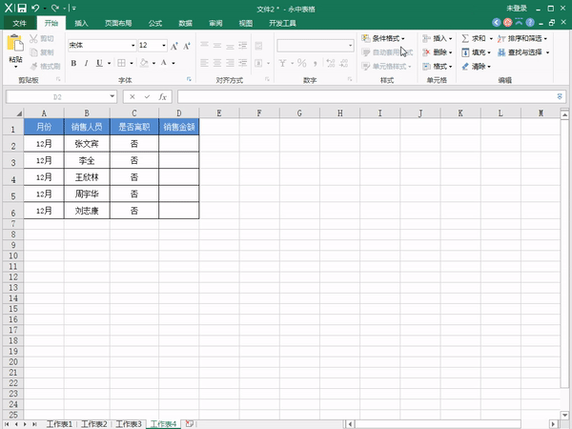Click the new sheet icon after 工作表4
The width and height of the screenshot is (572, 429).
tap(189, 423)
